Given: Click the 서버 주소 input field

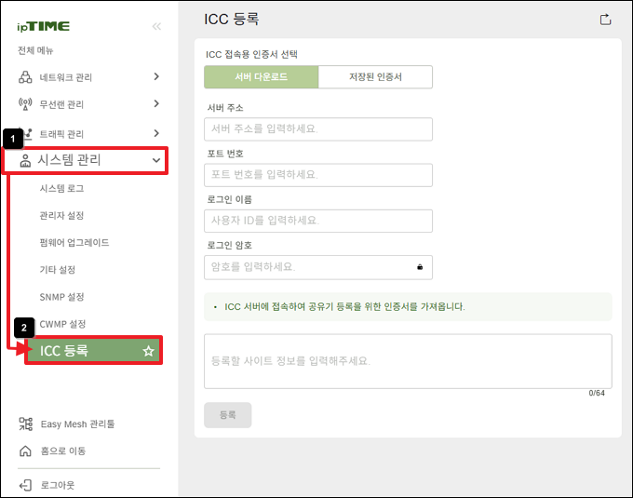Looking at the screenshot, I should (317, 129).
